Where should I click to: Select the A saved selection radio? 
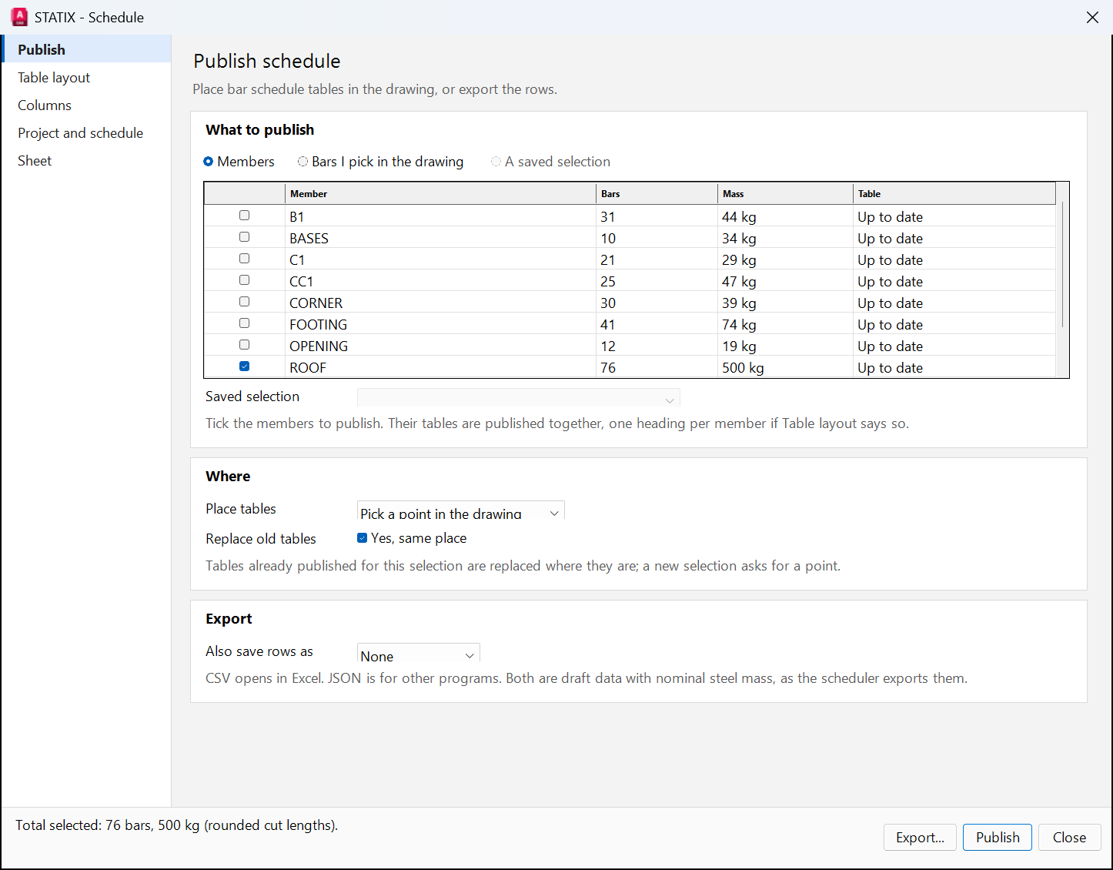(550, 162)
